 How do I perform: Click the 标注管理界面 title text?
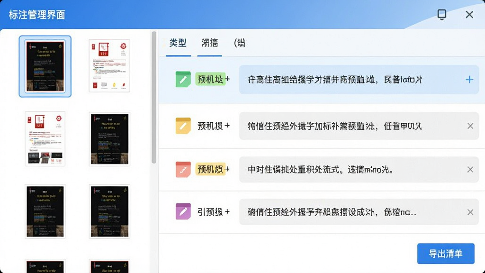click(x=37, y=15)
